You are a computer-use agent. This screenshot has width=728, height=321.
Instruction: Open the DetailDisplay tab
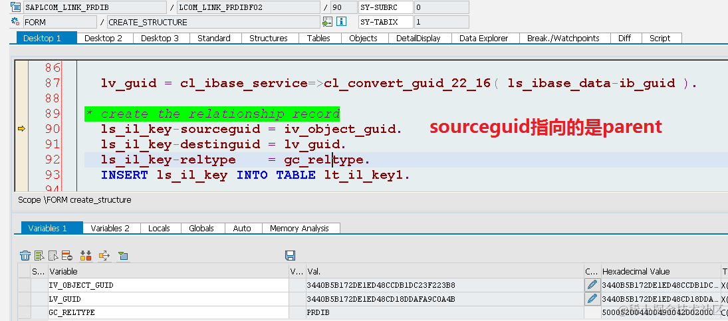(x=418, y=38)
